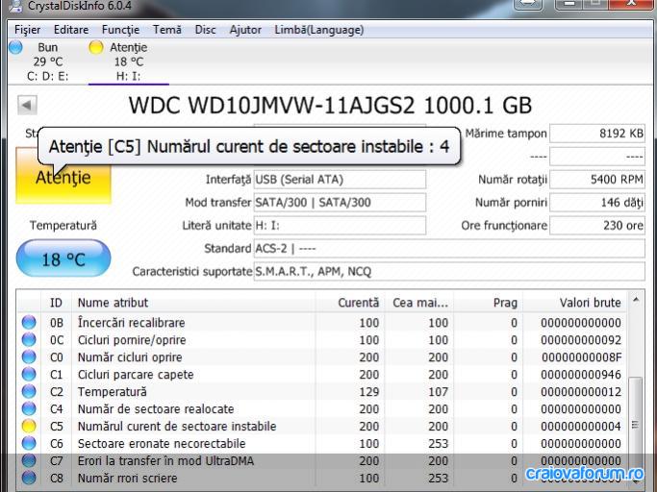
Task: Select row Cicluri pornire/oprire
Action: 322,339
